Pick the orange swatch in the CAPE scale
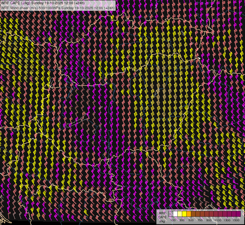The image size is (245, 225). click(189, 214)
